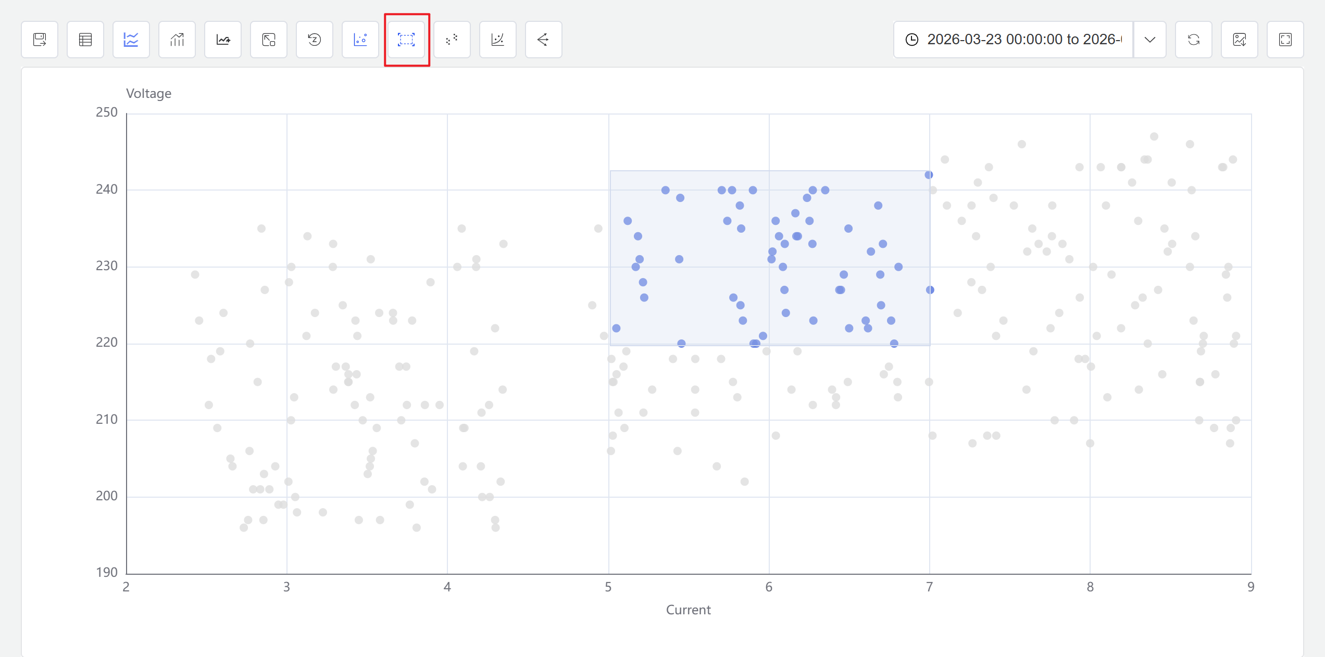Reset the zoom with the Z-reset icon

click(315, 39)
